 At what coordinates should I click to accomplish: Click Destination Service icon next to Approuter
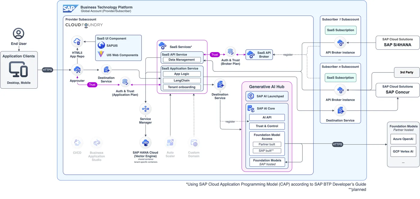106,70
